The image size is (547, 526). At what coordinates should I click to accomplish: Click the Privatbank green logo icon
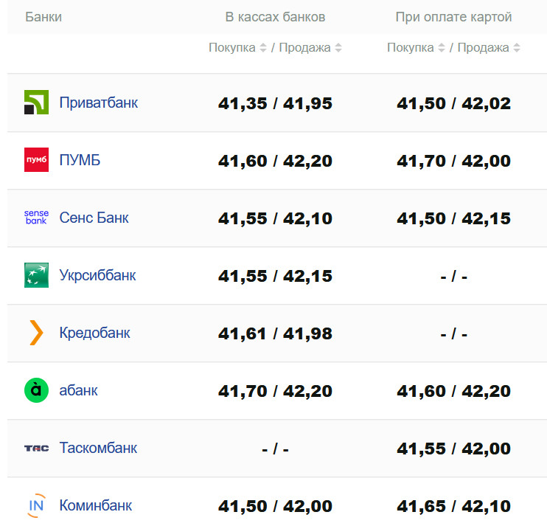[36, 103]
